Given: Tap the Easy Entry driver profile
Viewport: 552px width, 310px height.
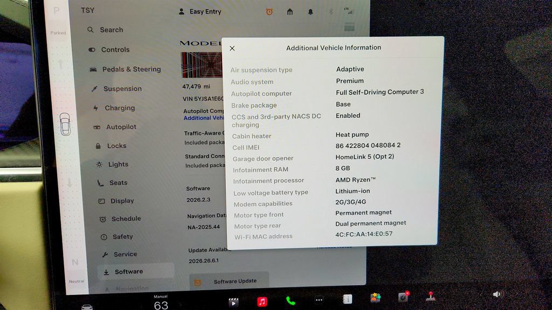Looking at the screenshot, I should coord(200,12).
